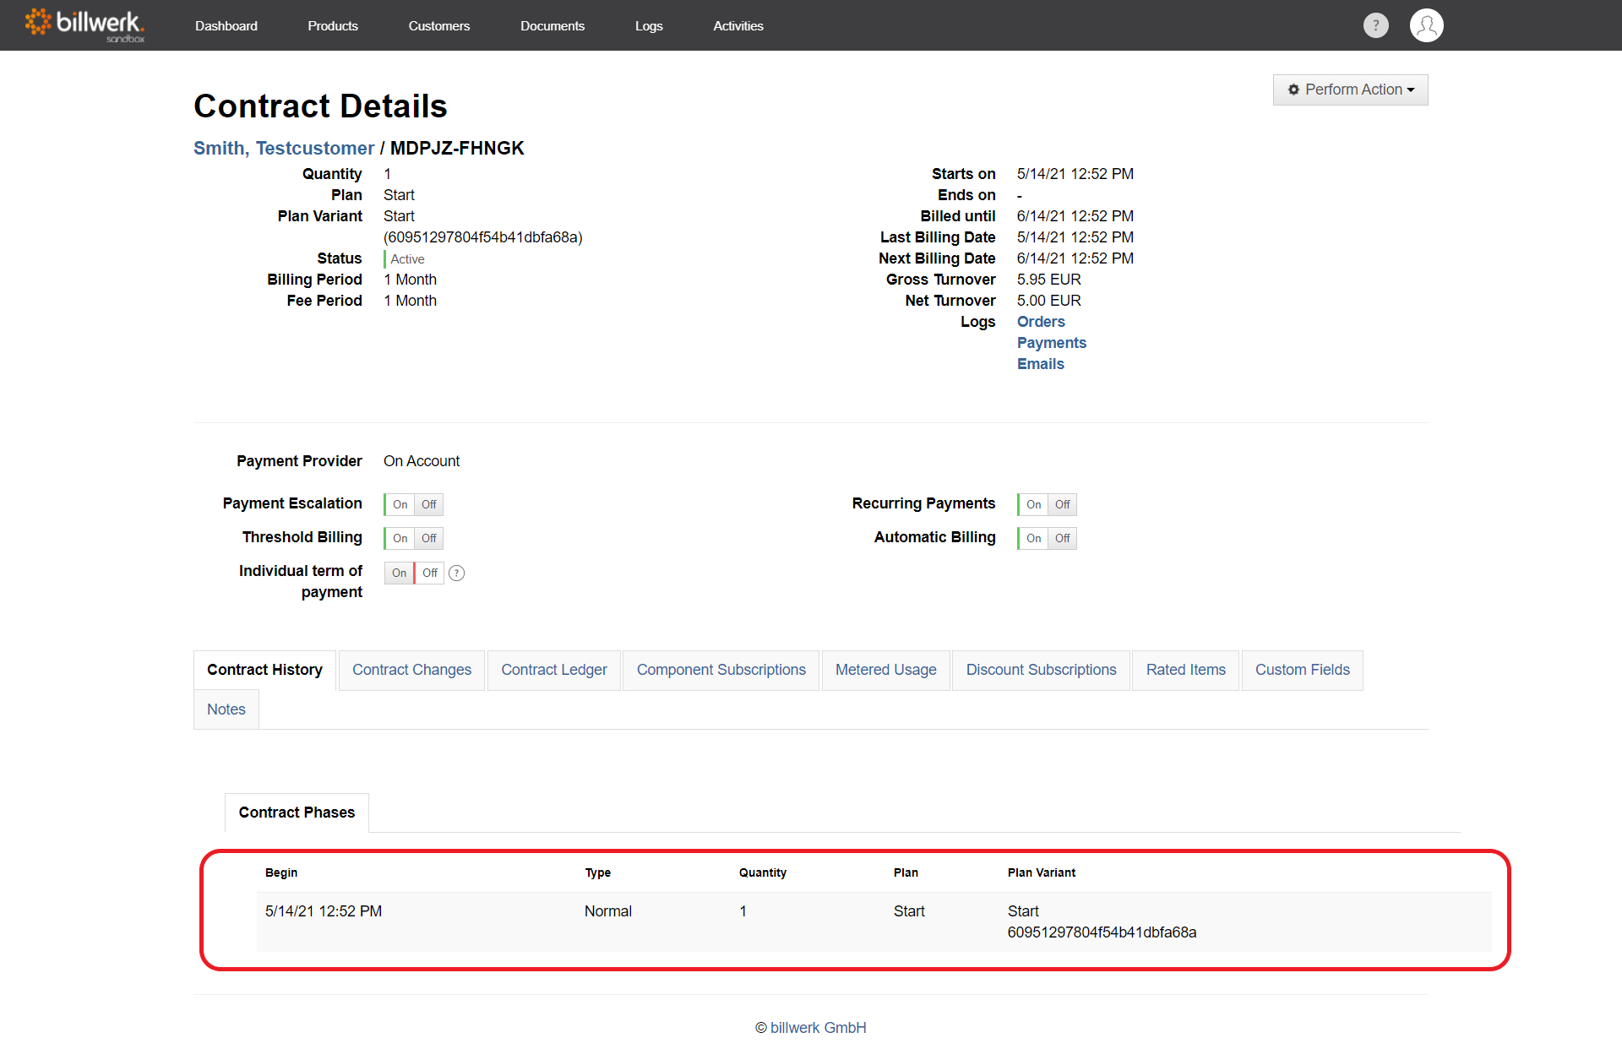Viewport: 1622px width, 1049px height.
Task: Turn Threshold Billing Off
Action: 429,538
